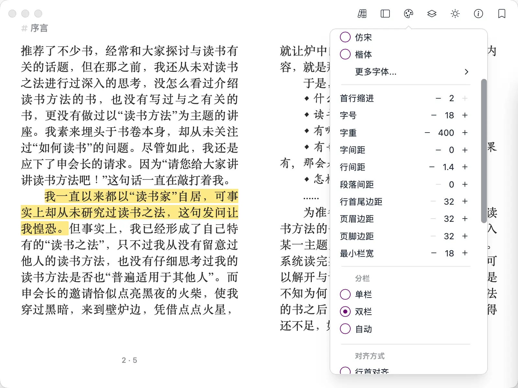Select the 仿宋 font option
The height and width of the screenshot is (388, 518).
pyautogui.click(x=345, y=37)
